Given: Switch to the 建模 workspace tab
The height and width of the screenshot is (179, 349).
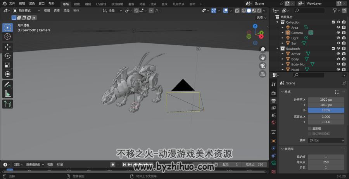Looking at the screenshot, I should (77, 4).
